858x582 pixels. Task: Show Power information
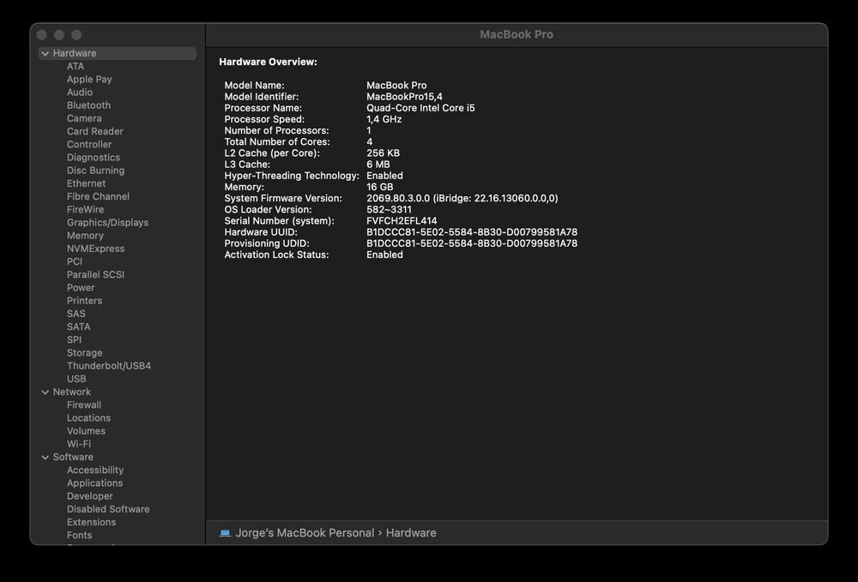tap(81, 288)
